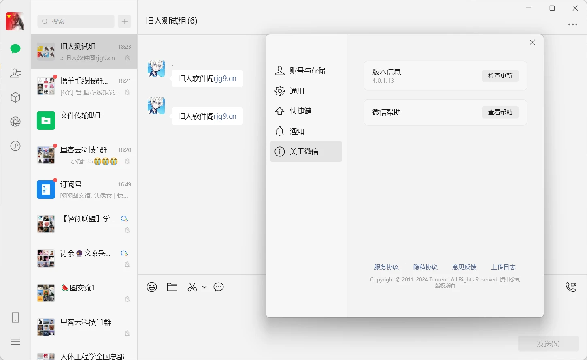This screenshot has height=360, width=587.
Task: Open the 旧人测试组 conversation
Action: click(84, 52)
